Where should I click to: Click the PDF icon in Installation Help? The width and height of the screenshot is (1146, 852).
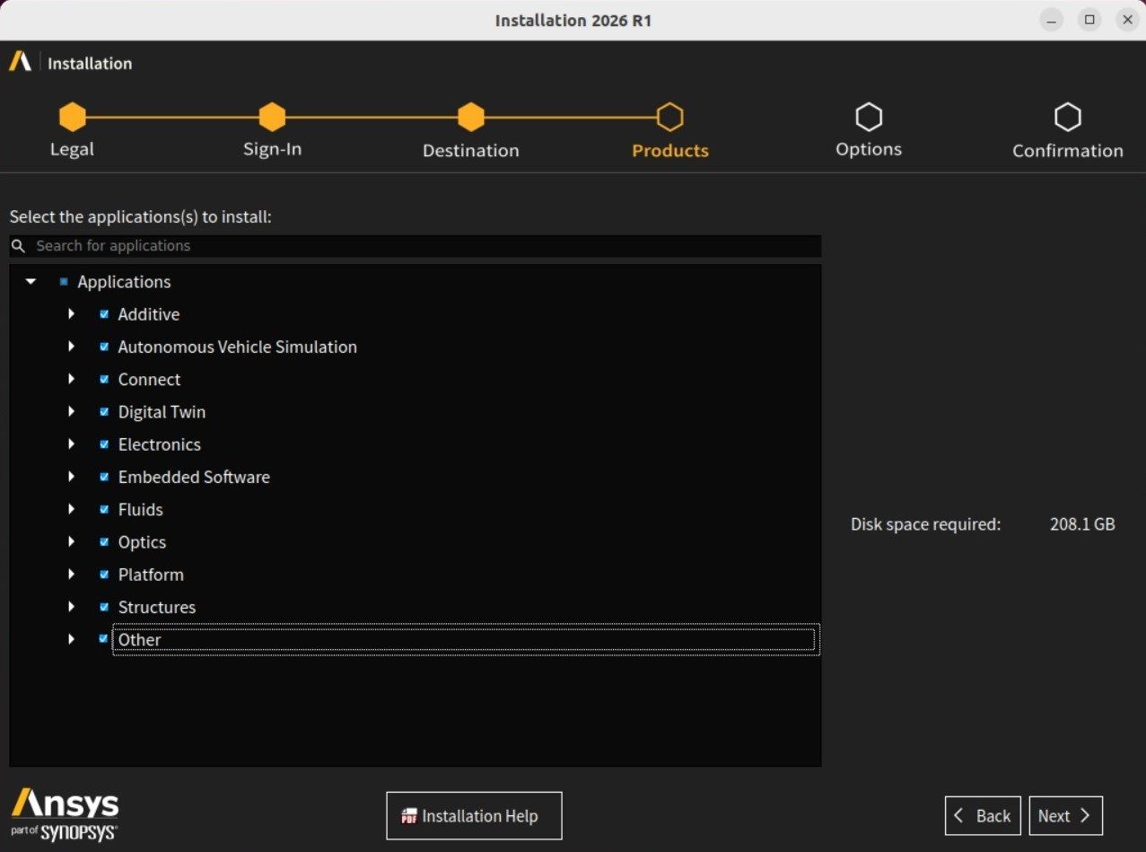pyautogui.click(x=409, y=816)
